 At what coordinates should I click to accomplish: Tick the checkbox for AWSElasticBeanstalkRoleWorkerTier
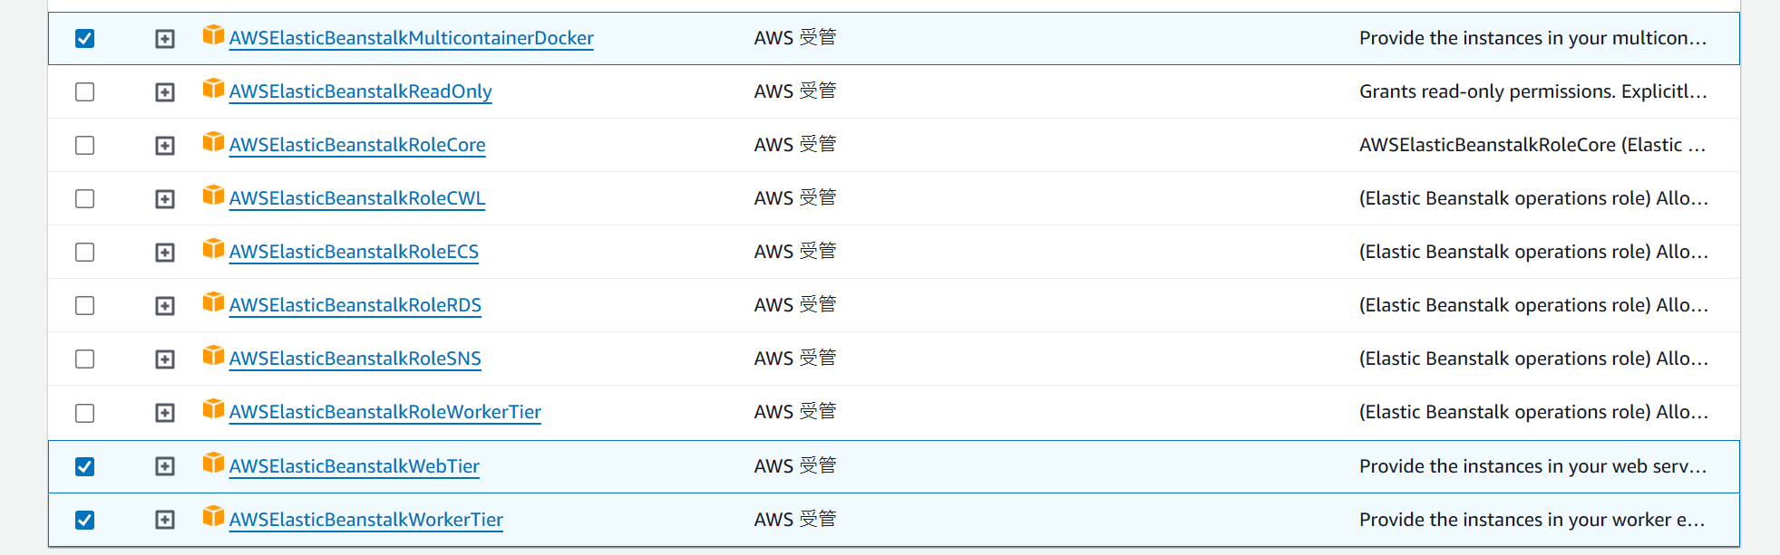pyautogui.click(x=84, y=413)
